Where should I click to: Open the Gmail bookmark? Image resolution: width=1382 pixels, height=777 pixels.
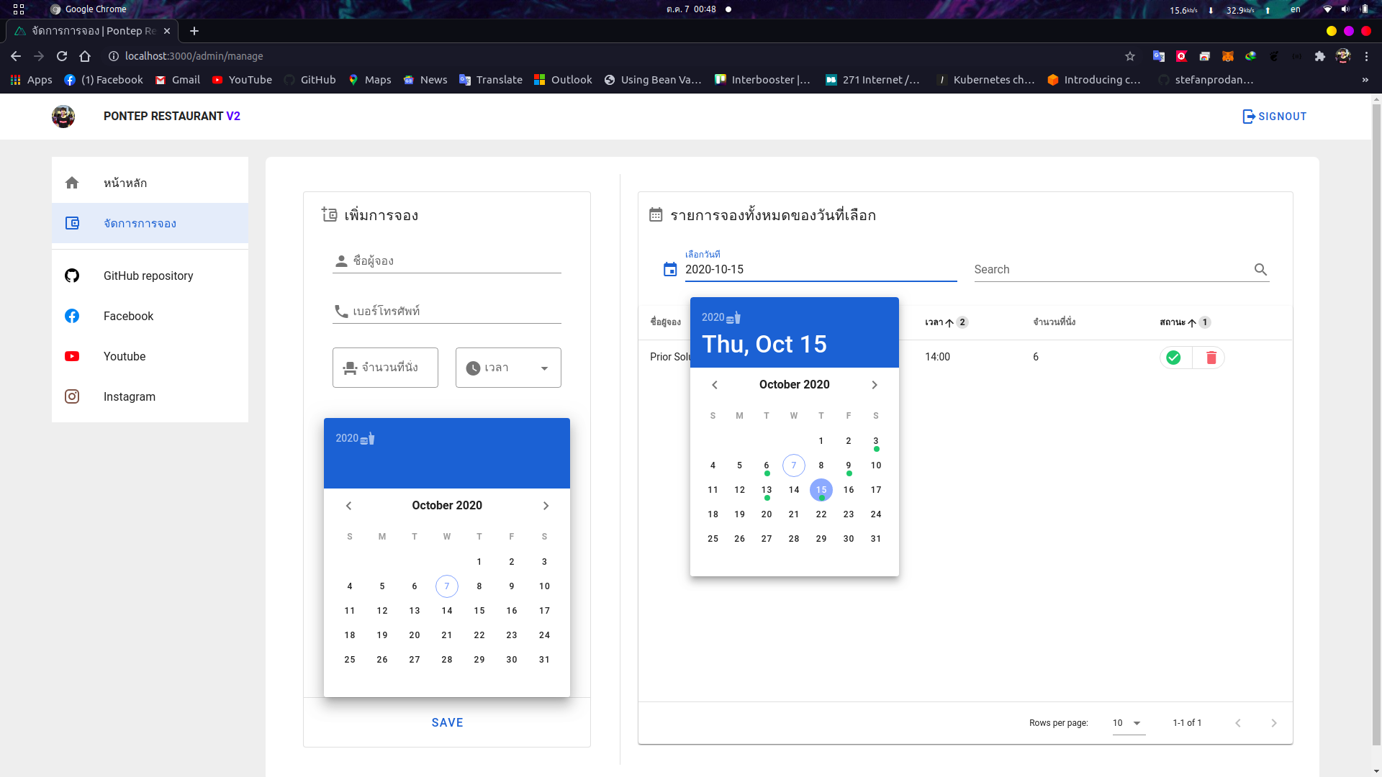click(177, 80)
